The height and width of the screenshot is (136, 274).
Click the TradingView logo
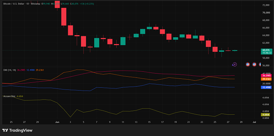coord(17,130)
